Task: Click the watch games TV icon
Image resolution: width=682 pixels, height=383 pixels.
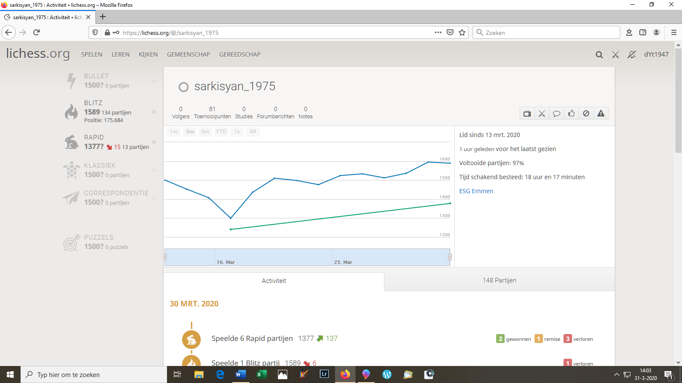Action: click(x=527, y=114)
